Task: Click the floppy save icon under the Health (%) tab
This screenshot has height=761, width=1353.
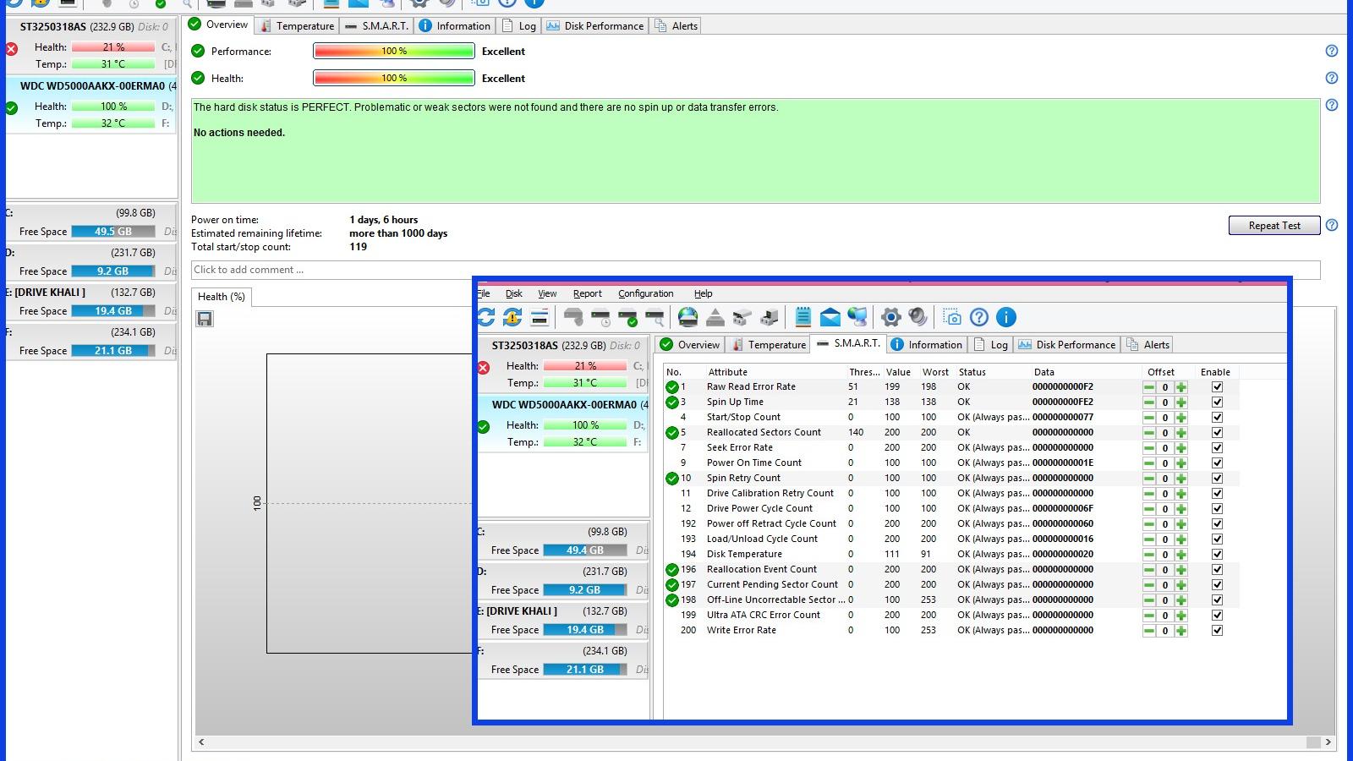Action: (205, 319)
